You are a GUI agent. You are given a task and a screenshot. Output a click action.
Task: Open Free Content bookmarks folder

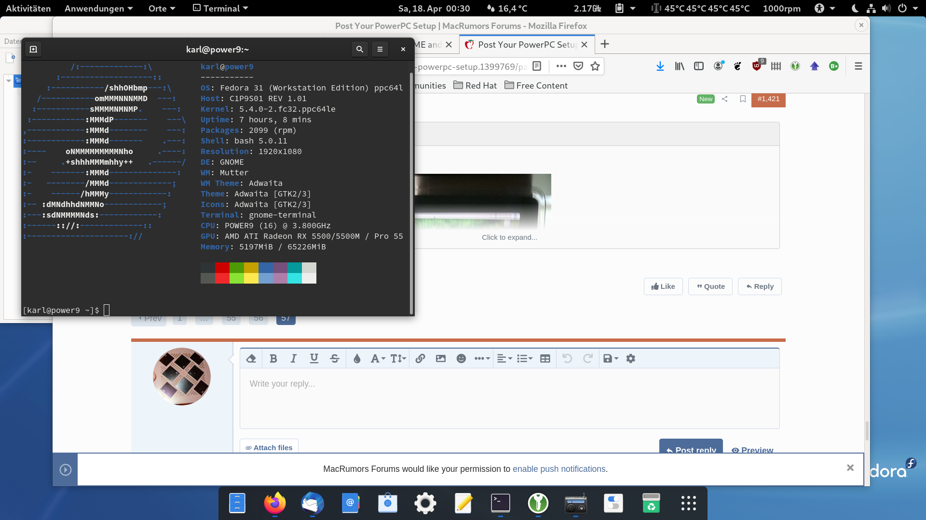pyautogui.click(x=536, y=86)
